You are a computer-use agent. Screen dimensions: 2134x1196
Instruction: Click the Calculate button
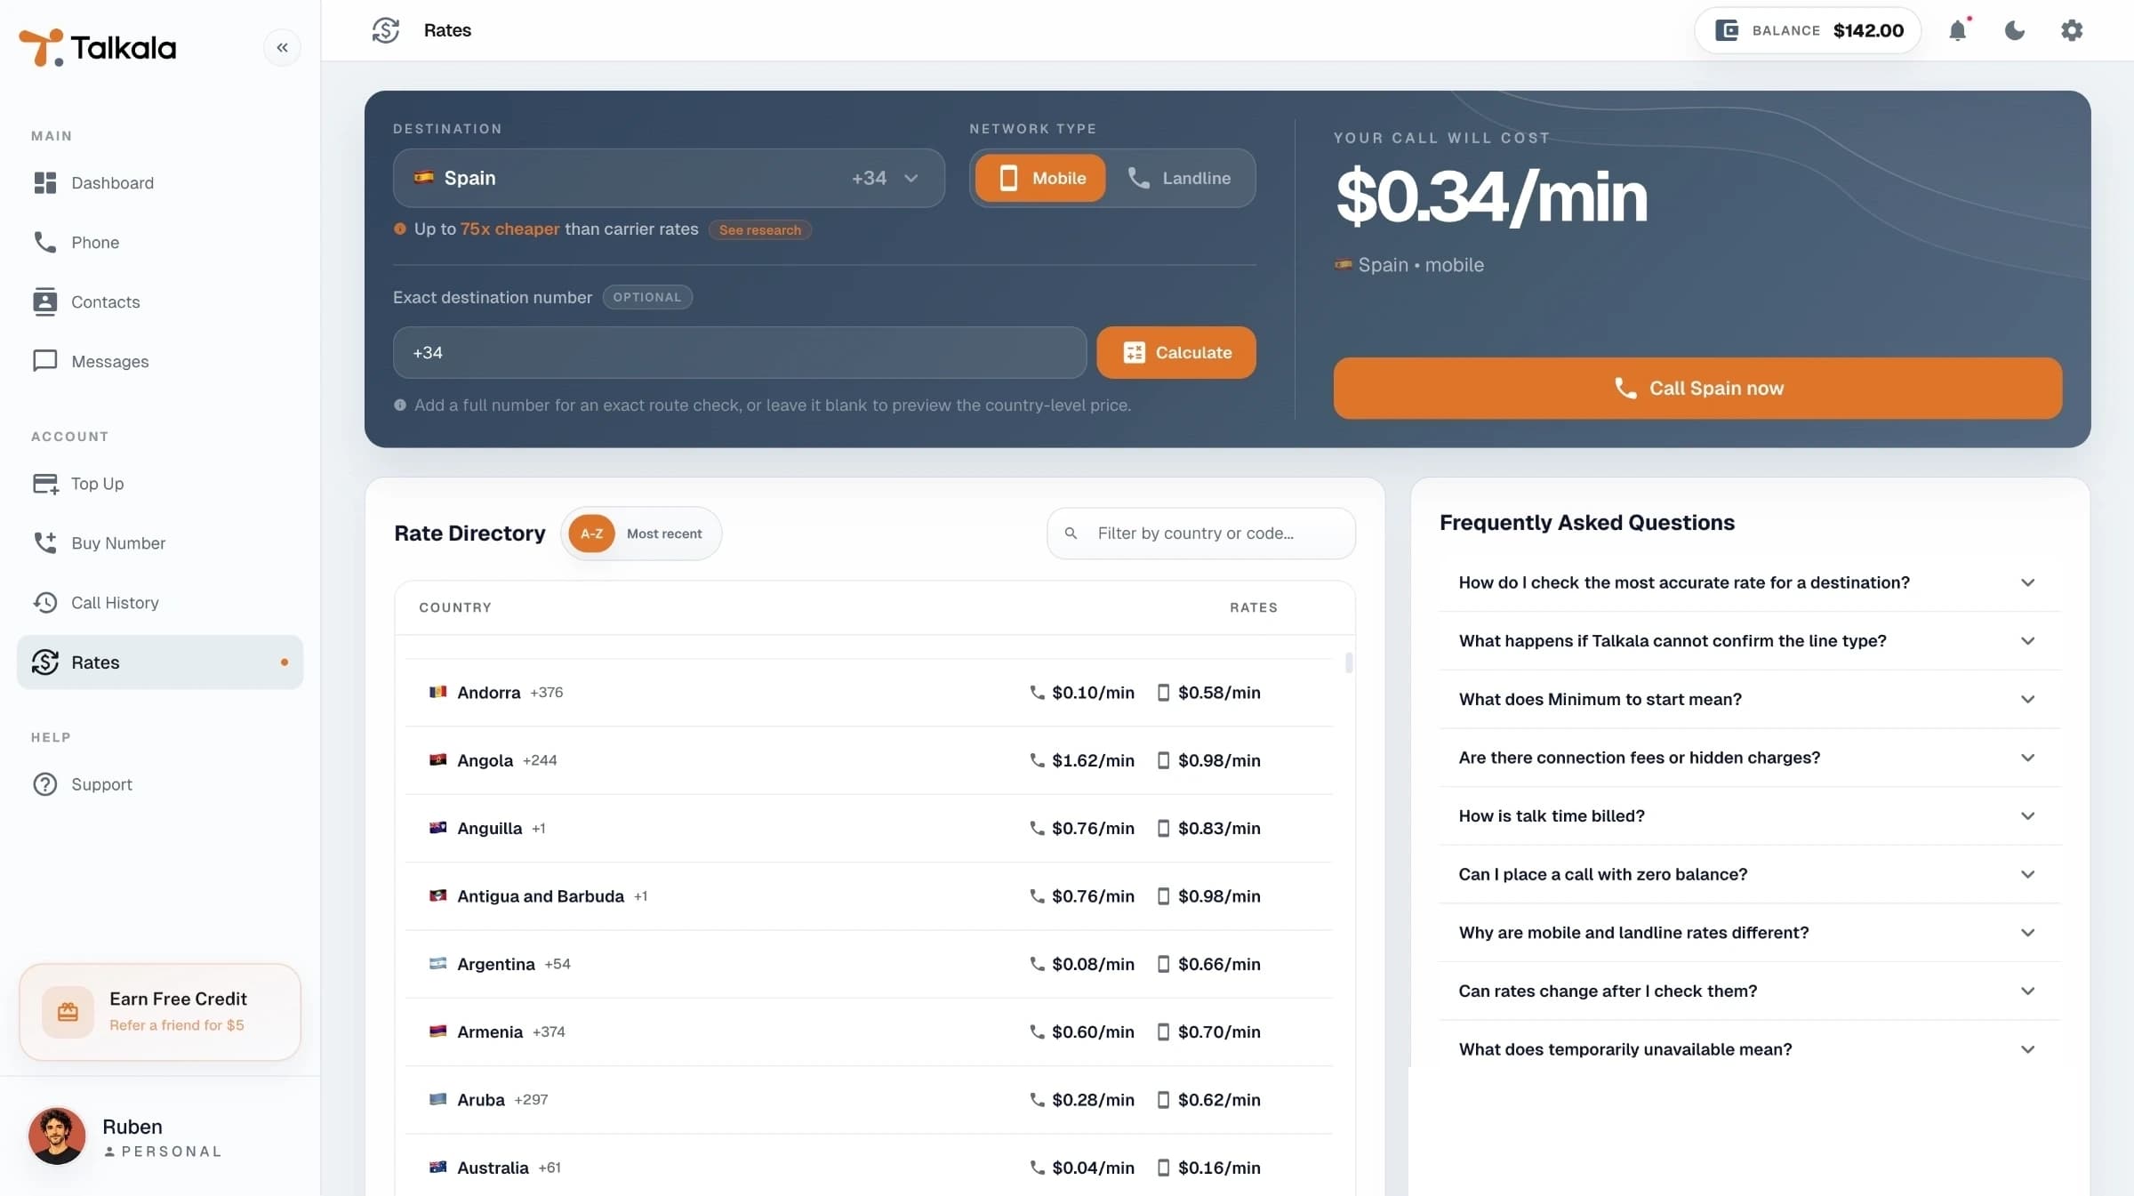pos(1176,352)
